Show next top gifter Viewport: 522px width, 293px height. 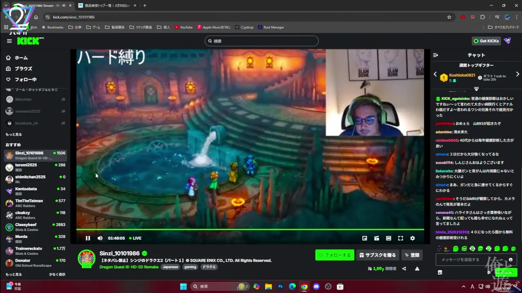pos(518,74)
